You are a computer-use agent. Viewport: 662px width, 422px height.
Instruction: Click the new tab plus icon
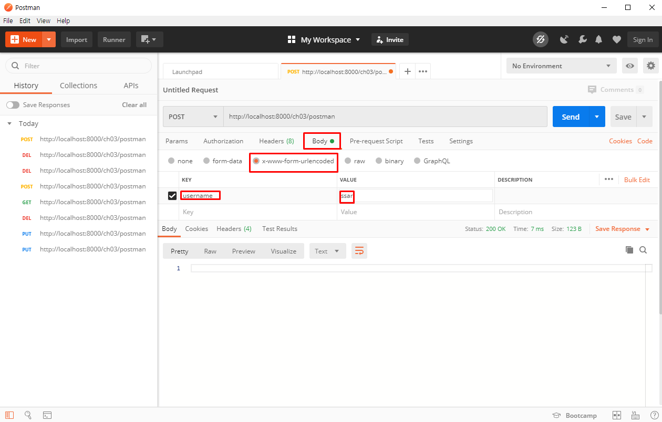(407, 71)
